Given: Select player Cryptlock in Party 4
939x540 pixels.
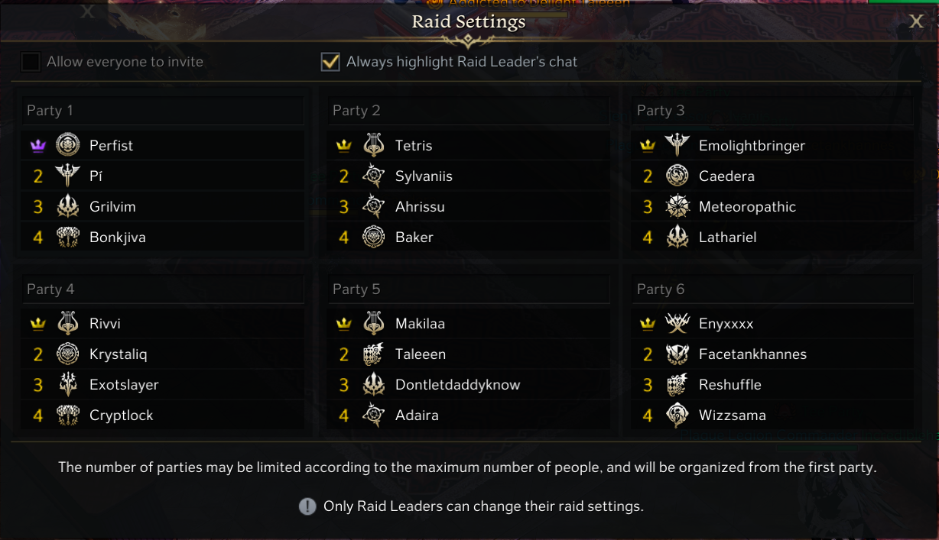Looking at the screenshot, I should [121, 416].
